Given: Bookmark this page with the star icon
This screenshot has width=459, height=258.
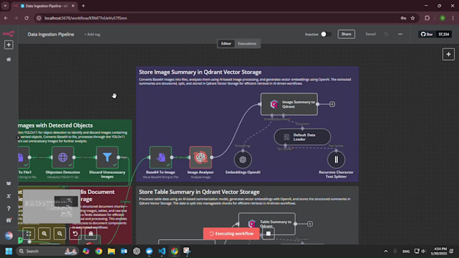Looking at the screenshot, I should tap(412, 18).
